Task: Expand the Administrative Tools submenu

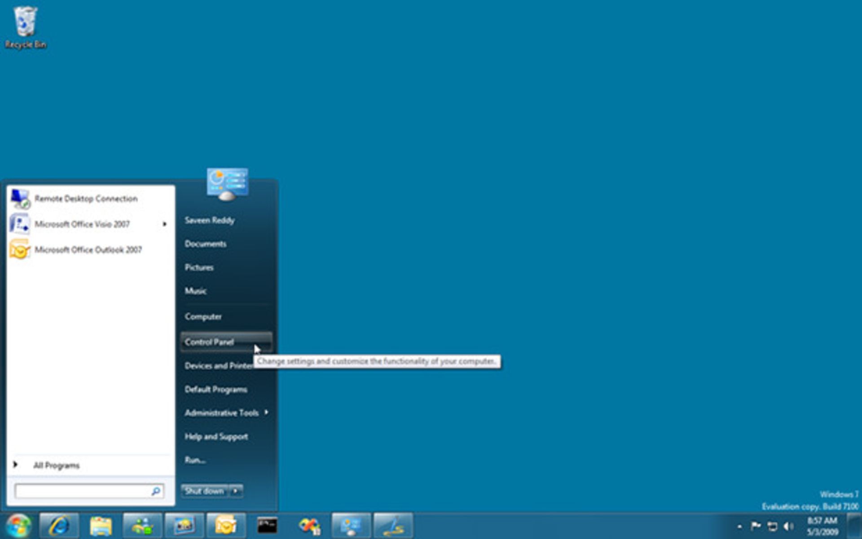Action: coord(221,413)
